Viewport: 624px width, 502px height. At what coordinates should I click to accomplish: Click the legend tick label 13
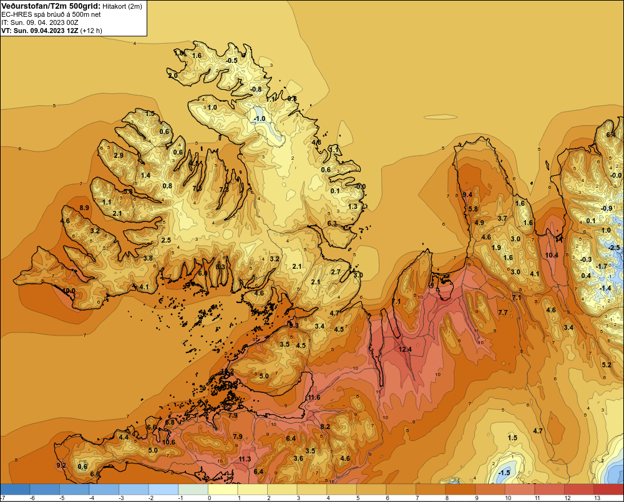coord(597,498)
